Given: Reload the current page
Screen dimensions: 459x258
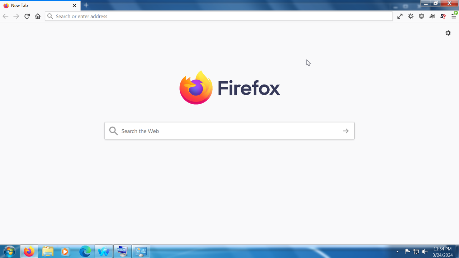Looking at the screenshot, I should [27, 16].
